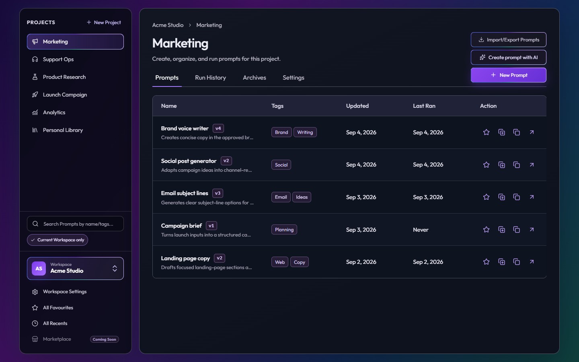This screenshot has height=362, width=579.
Task: Click Create prompt with AI
Action: point(509,58)
